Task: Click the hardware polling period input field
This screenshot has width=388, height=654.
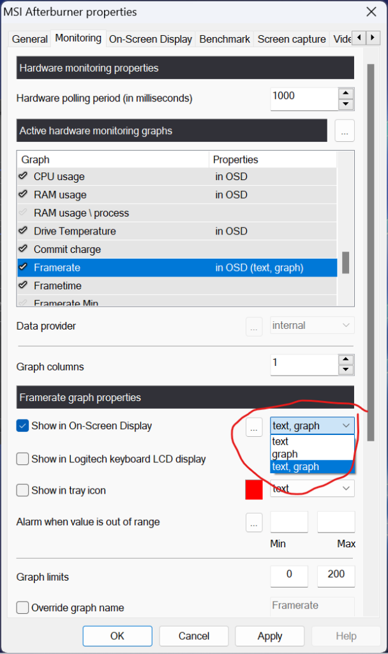Action: pyautogui.click(x=304, y=99)
